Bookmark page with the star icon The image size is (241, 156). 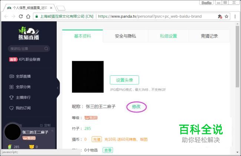pyautogui.click(x=227, y=16)
